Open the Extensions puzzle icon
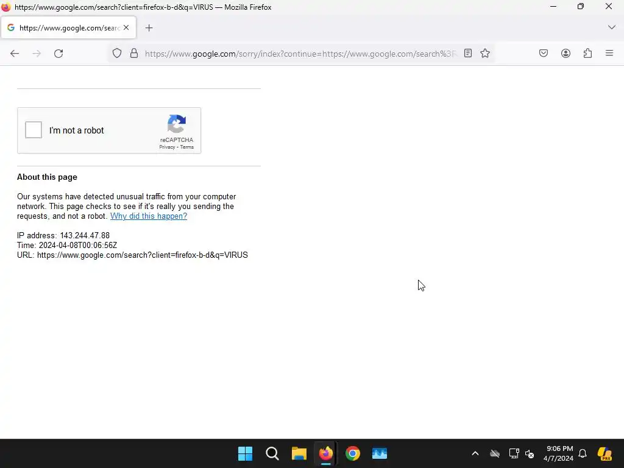This screenshot has width=624, height=468. click(x=587, y=54)
